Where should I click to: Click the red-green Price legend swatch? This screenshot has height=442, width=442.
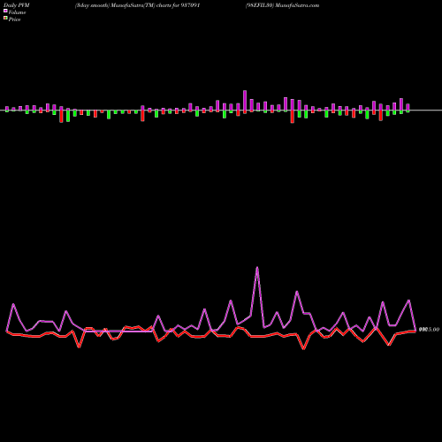pyautogui.click(x=5, y=19)
